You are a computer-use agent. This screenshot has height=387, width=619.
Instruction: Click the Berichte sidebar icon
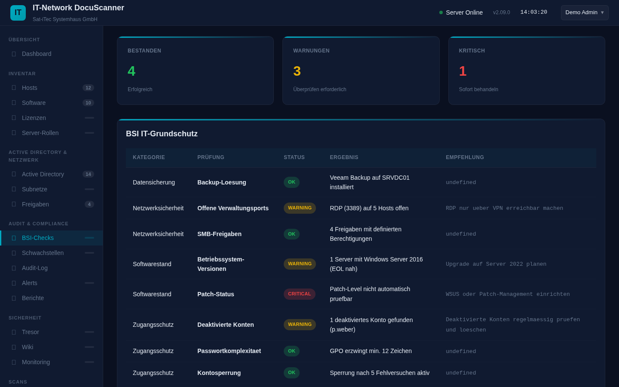click(x=14, y=298)
